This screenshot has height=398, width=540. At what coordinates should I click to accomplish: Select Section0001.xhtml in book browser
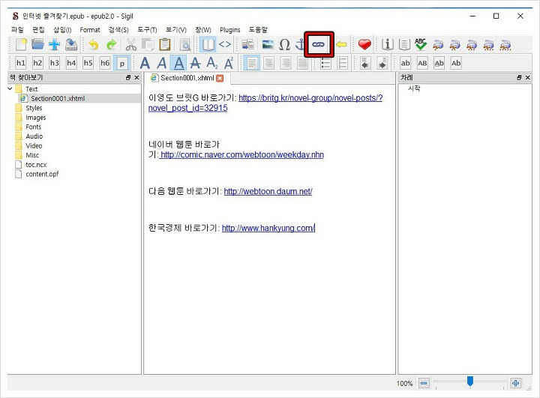[58, 98]
